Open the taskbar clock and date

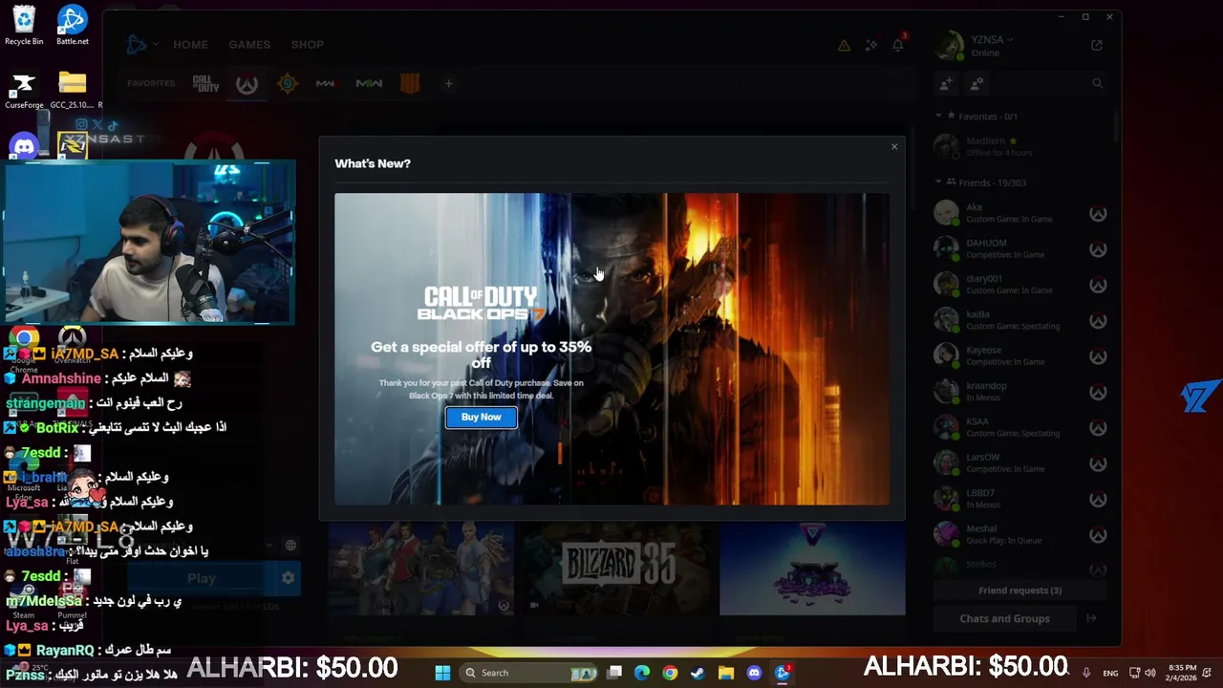pyautogui.click(x=1182, y=673)
